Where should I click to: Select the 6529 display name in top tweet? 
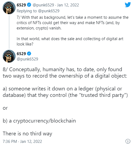[x=21, y=5]
